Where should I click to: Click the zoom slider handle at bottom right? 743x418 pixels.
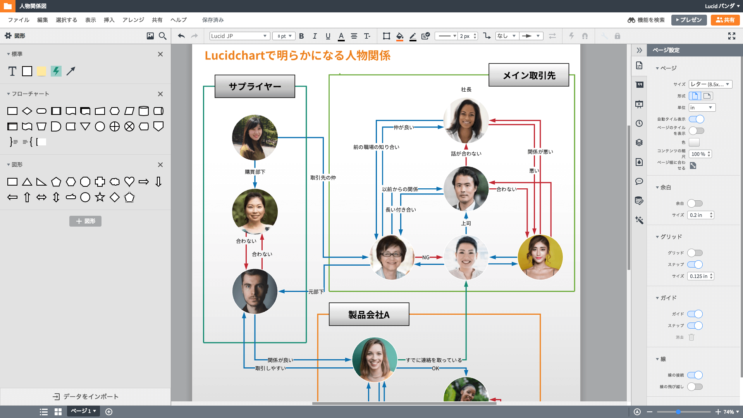678,412
